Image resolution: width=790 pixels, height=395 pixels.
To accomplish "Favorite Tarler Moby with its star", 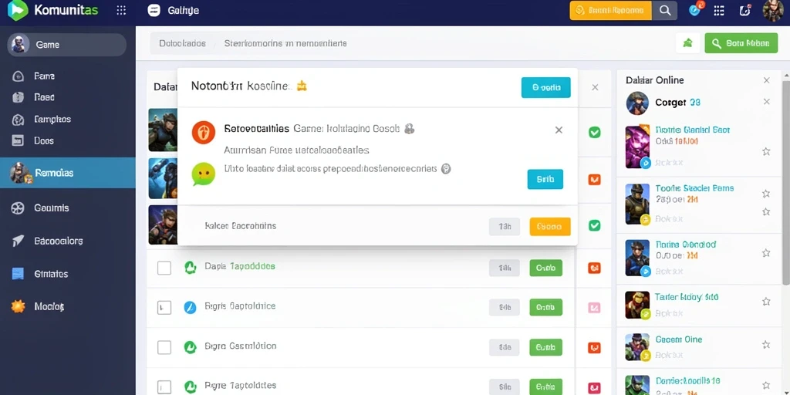I will coord(766,302).
